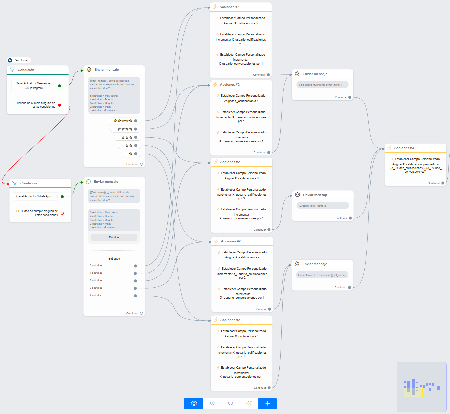Zoom in using the magnifier plus icon
Viewport: 450px width, 414px height.
[x=213, y=403]
